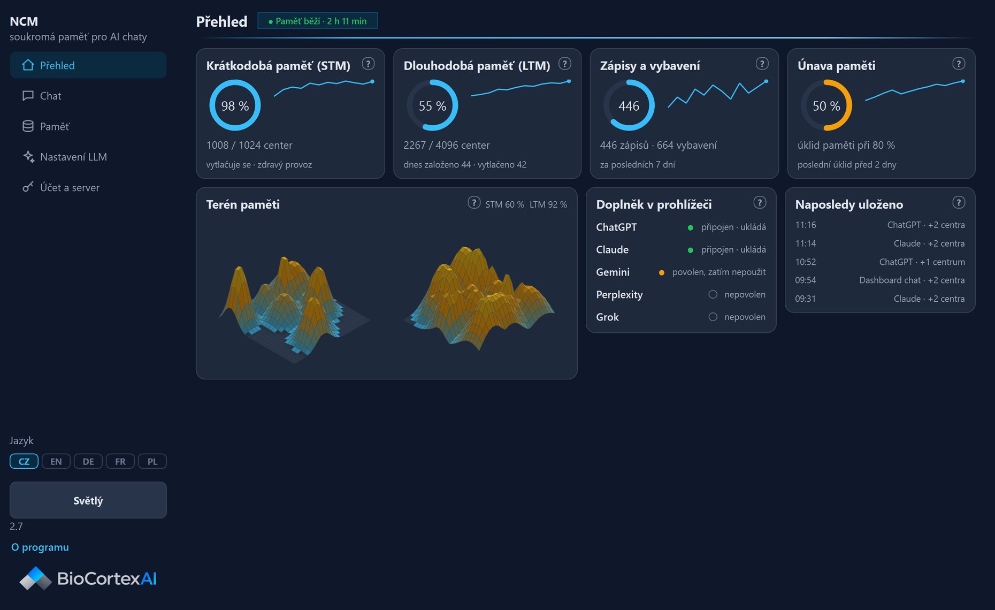The height and width of the screenshot is (610, 995).
Task: Click the home icon beside Přehled
Action: pyautogui.click(x=28, y=65)
